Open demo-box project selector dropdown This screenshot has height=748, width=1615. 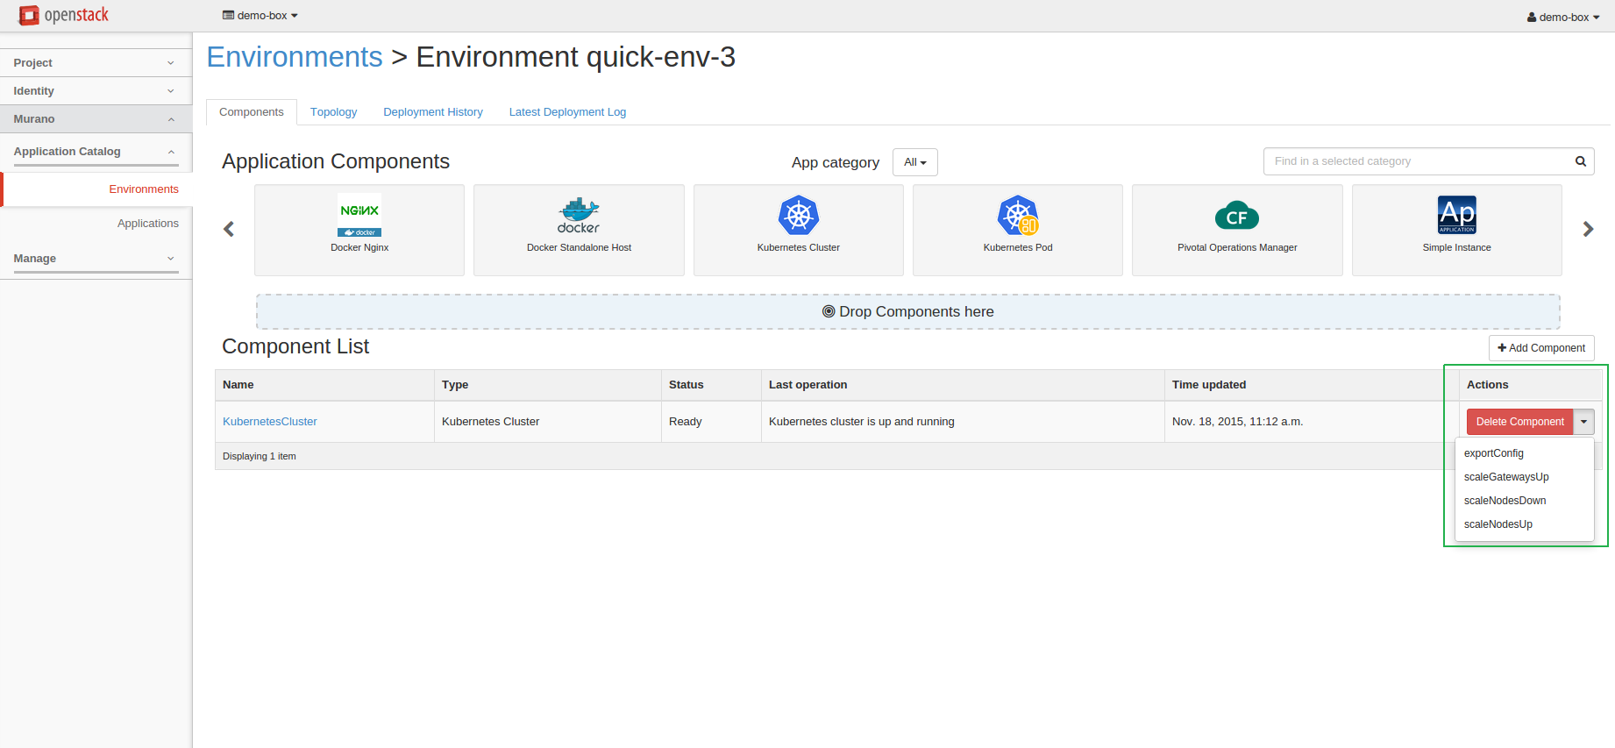click(260, 16)
